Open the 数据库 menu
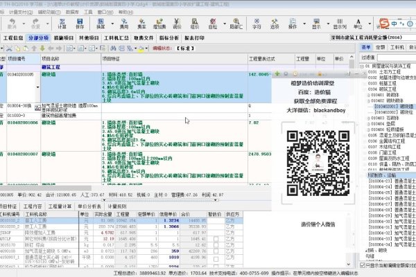The image size is (416, 277). 72,12
